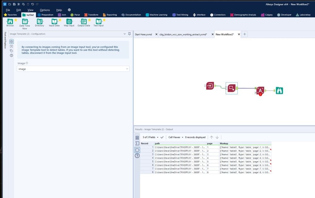Move to previous record with up arrow
Viewport: 315px width, 198px height.
[212, 137]
